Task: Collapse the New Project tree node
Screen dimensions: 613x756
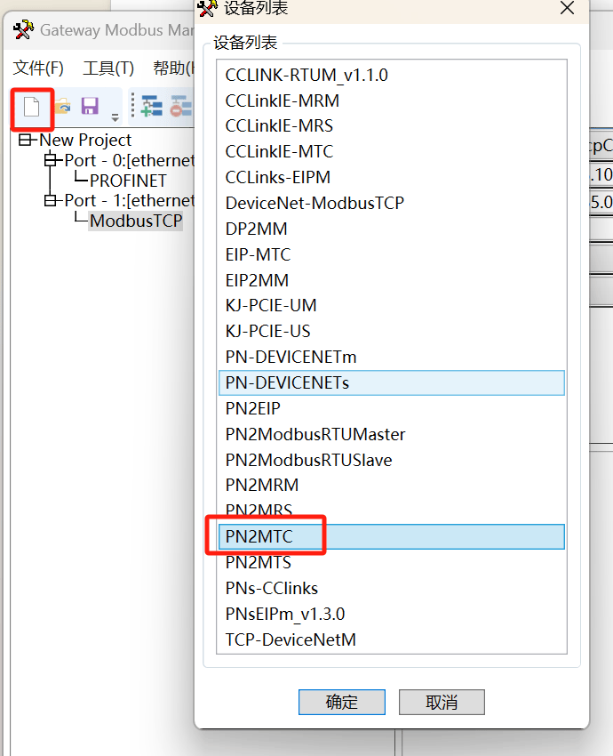Action: pos(26,141)
